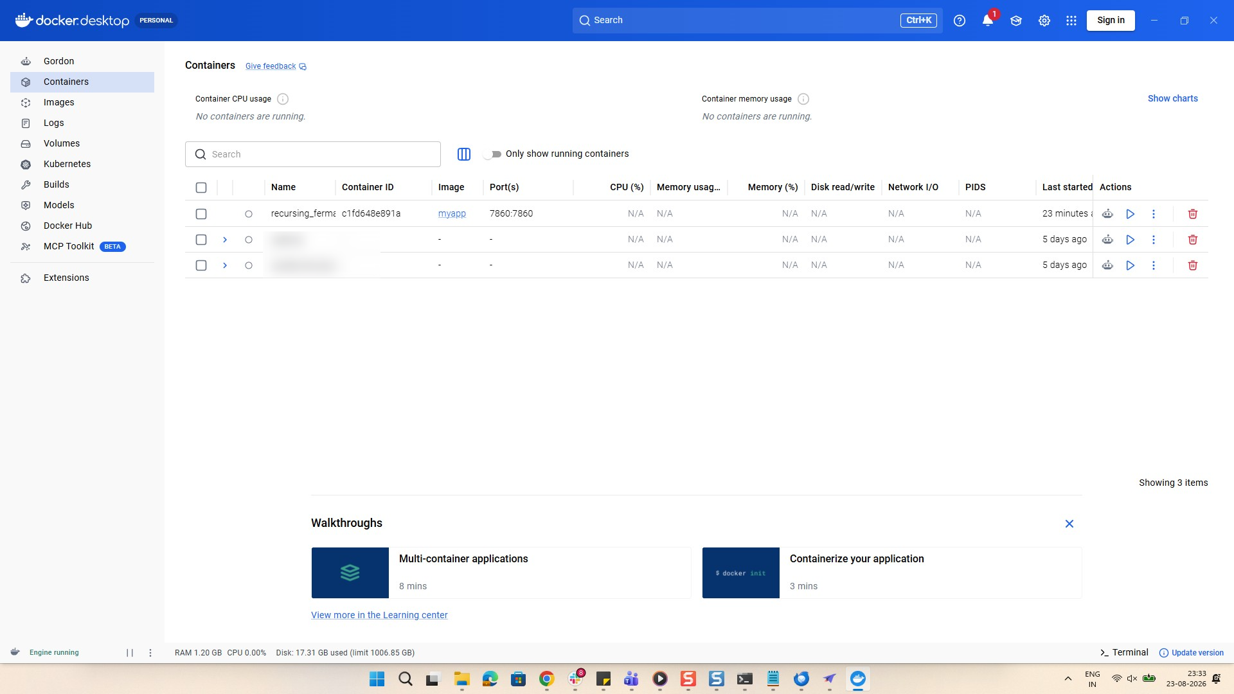Click the help question mark icon
Image resolution: width=1234 pixels, height=694 pixels.
(960, 21)
